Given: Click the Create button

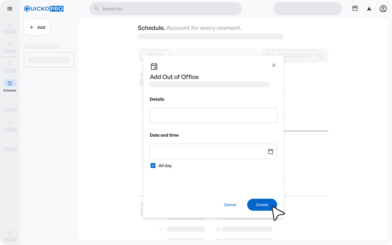Looking at the screenshot, I should (262, 205).
